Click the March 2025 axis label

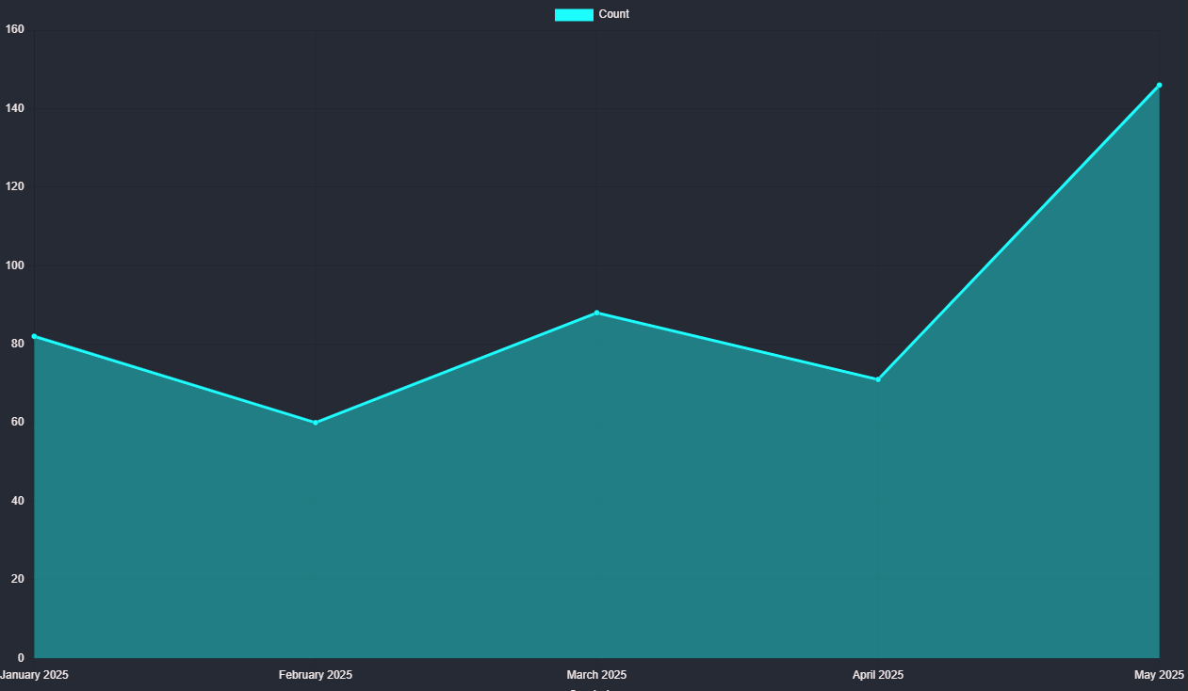596,675
